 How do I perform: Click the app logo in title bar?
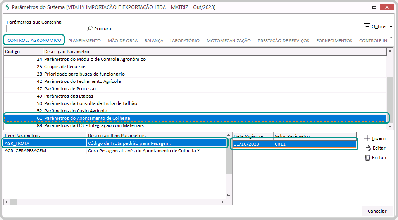click(7, 7)
